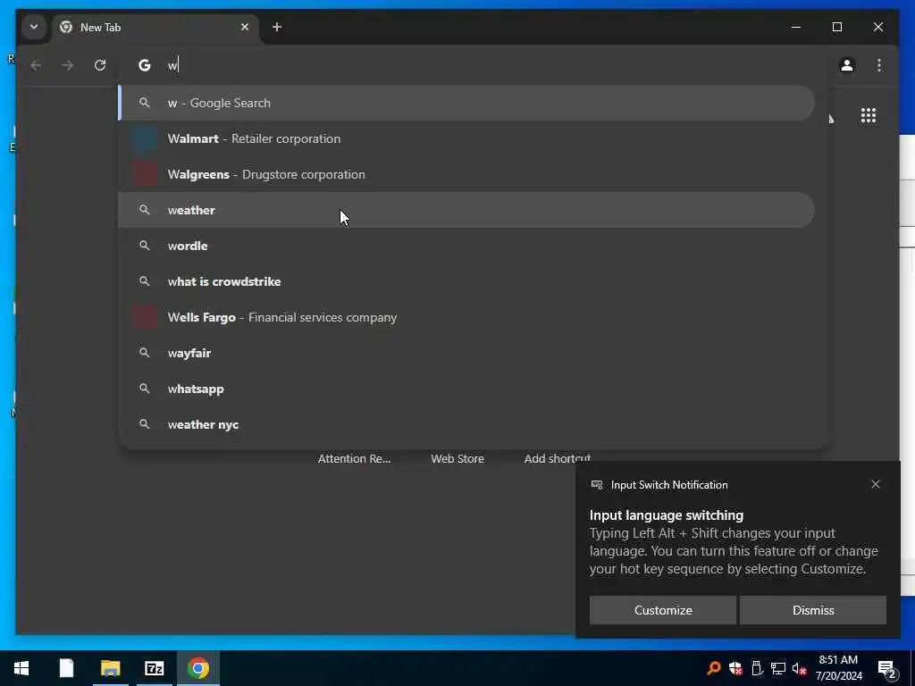Select the 'wayfair' search suggestion
915x686 pixels.
coord(466,353)
